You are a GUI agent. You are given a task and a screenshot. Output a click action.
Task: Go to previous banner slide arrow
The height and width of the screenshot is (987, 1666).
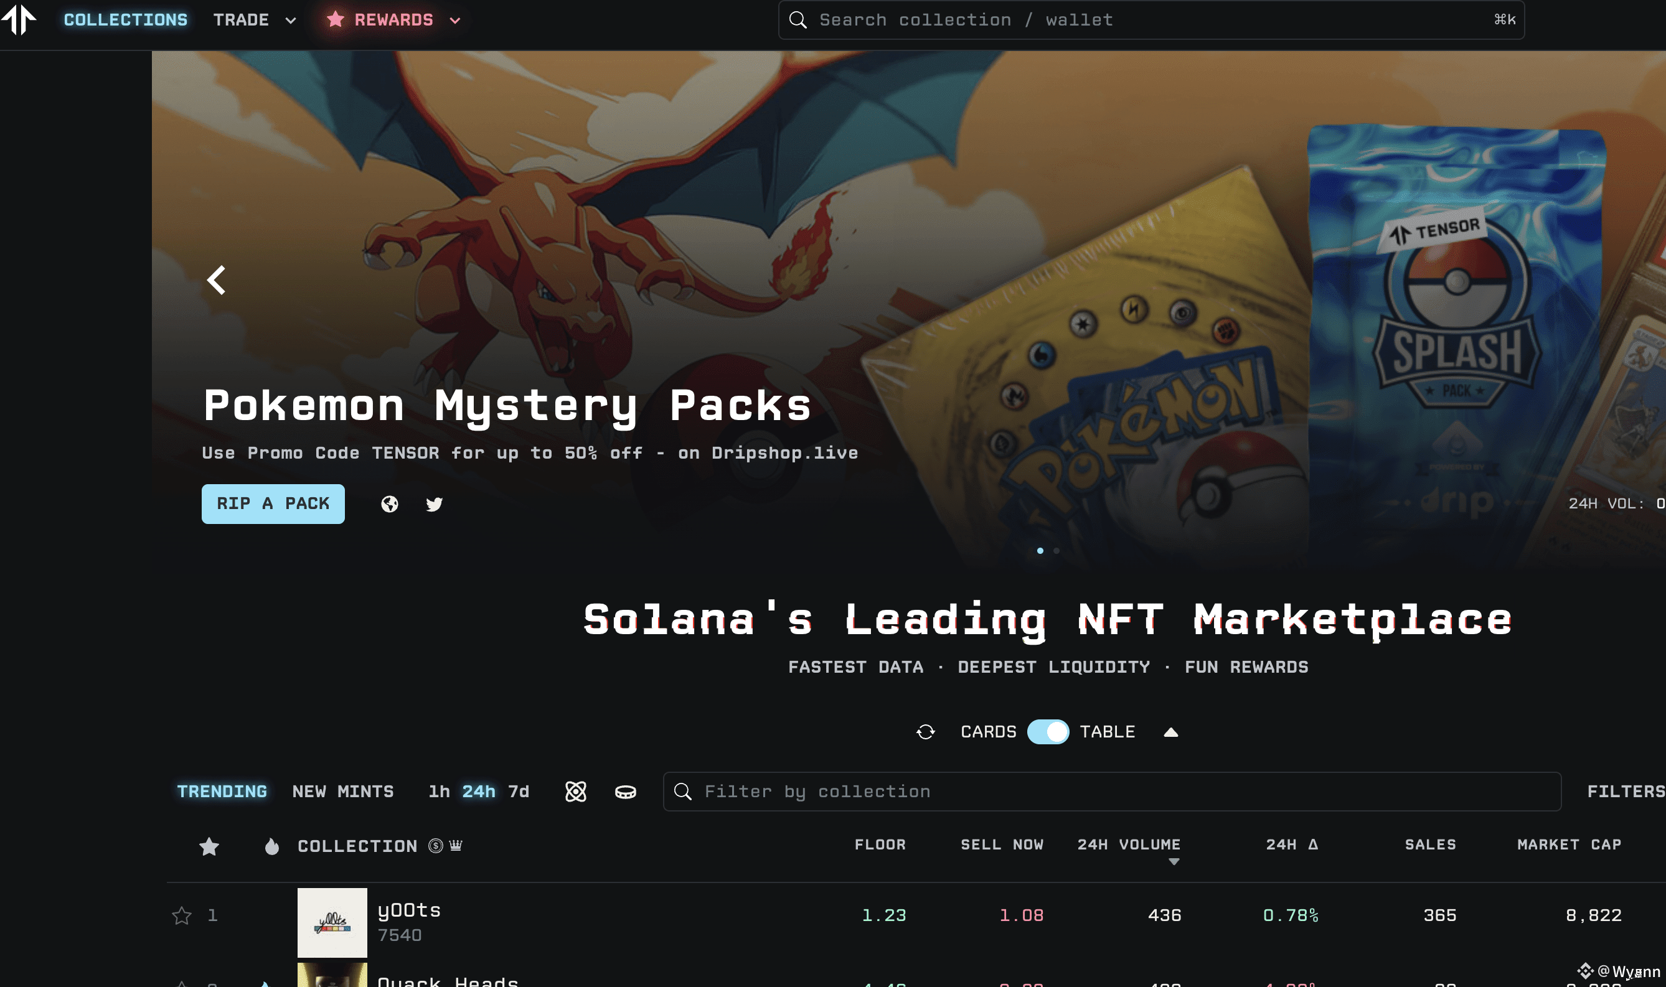point(216,280)
